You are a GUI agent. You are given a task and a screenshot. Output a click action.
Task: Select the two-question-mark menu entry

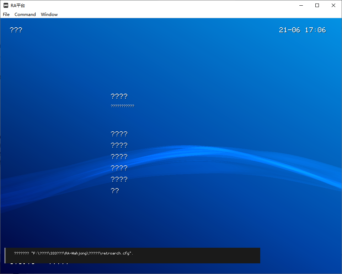115,191
